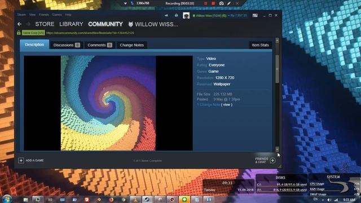Open the Firefox icon in the taskbar
The height and width of the screenshot is (203, 361).
111,200
